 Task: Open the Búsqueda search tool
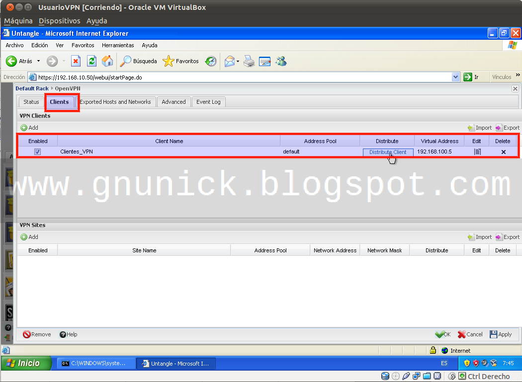pos(138,61)
